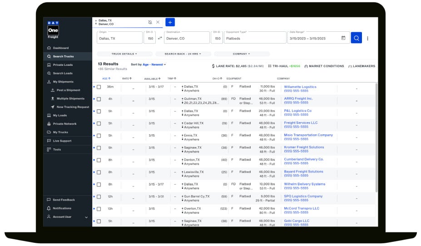Open Live Support in the sidebar
Image resolution: width=421 pixels, height=246 pixels.
click(68, 141)
